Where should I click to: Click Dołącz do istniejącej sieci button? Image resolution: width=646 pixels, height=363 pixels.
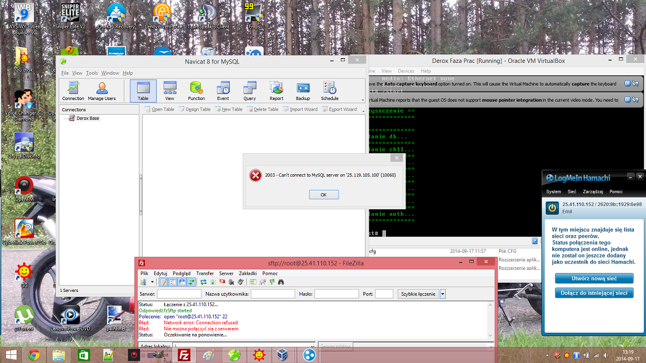[594, 293]
